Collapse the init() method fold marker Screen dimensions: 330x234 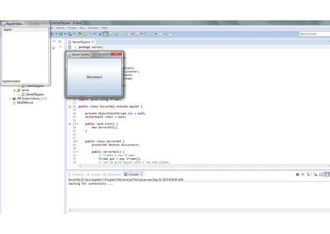click(x=77, y=124)
